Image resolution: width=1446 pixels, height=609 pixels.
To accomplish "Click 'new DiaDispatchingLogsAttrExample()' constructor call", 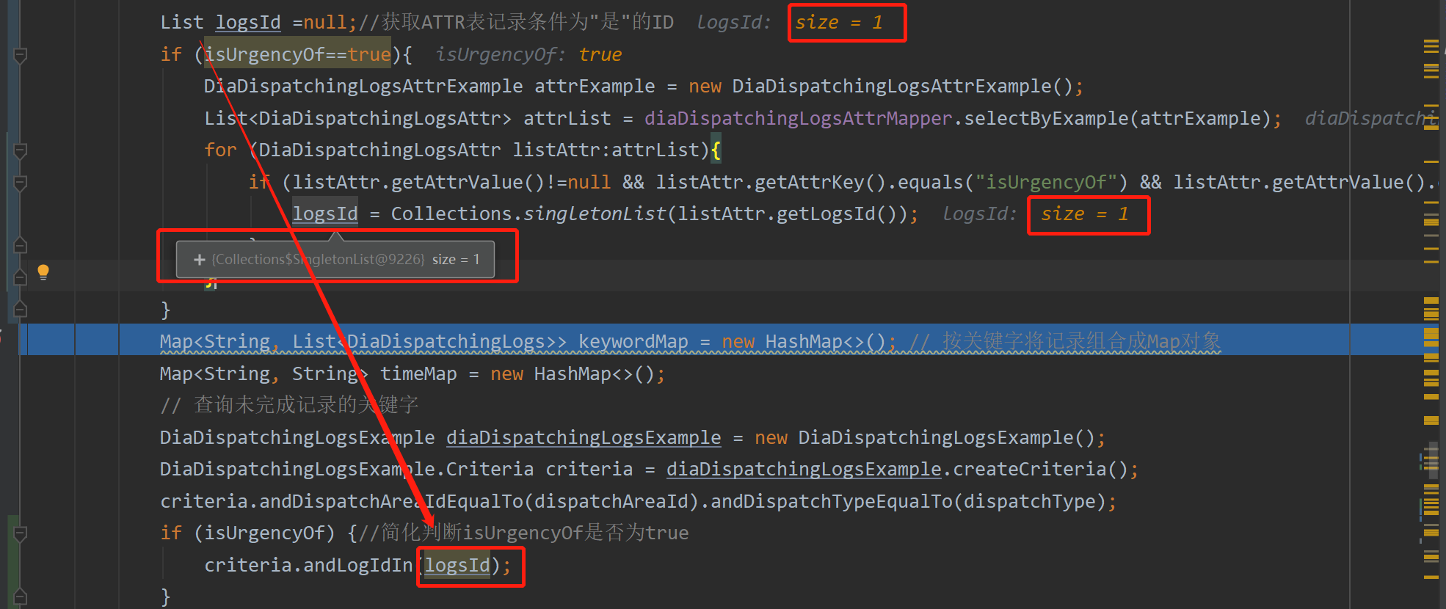I will [881, 87].
